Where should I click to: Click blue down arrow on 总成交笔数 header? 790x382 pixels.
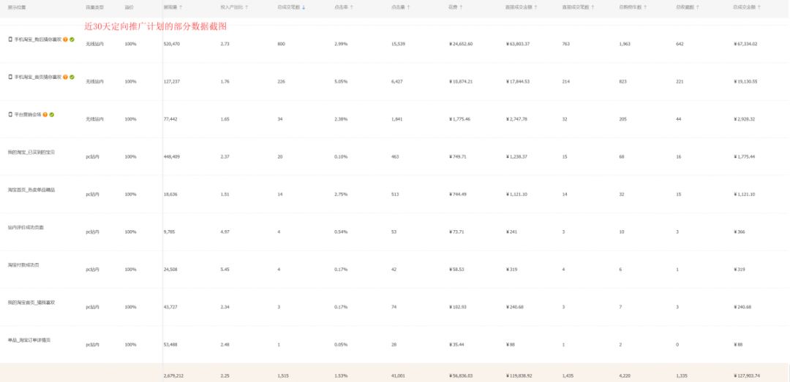pyautogui.click(x=304, y=7)
